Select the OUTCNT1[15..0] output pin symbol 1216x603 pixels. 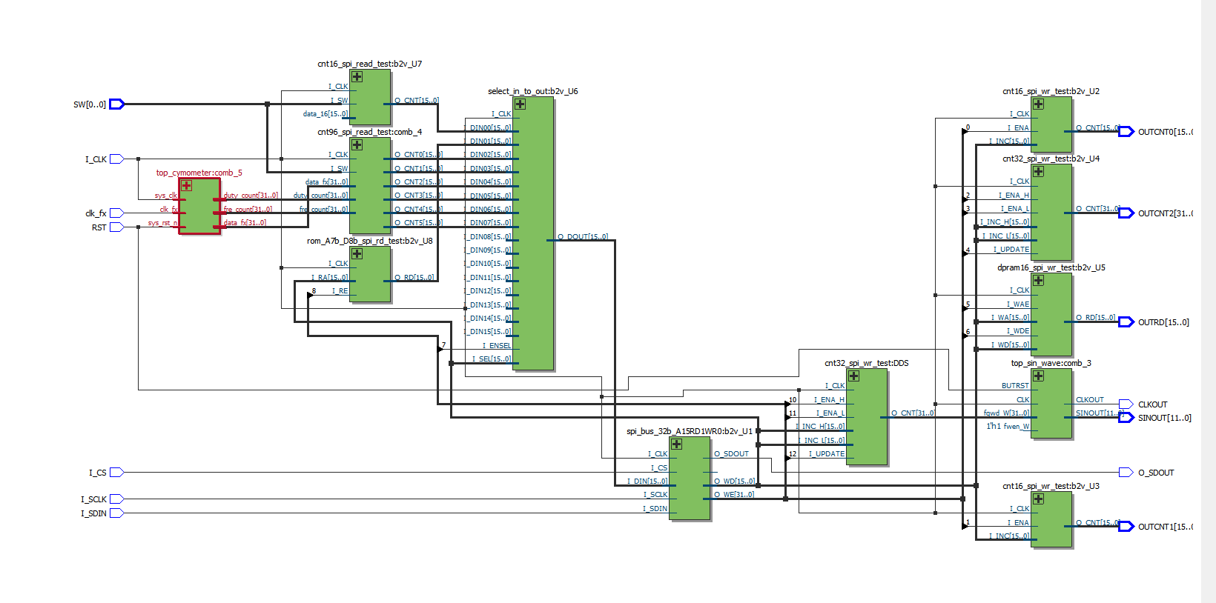[1126, 527]
